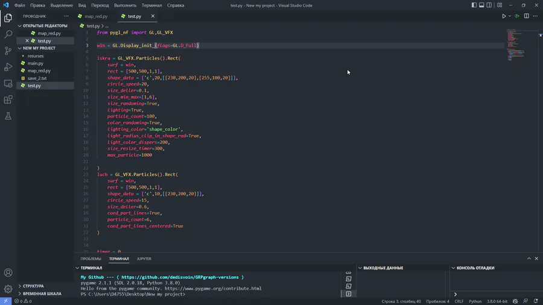543x305 pixels.
Task: Toggle the bottom panel layout icon
Action: [481, 5]
